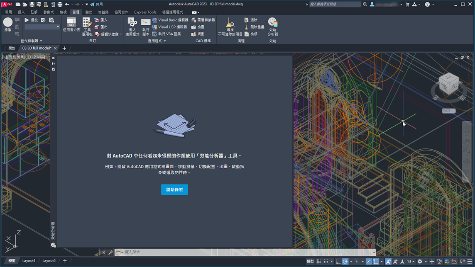The height and width of the screenshot is (267, 475).
Task: Expand the 應用程式 panel
Action: pos(157,41)
